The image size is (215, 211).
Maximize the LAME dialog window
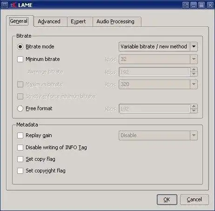[202, 5]
